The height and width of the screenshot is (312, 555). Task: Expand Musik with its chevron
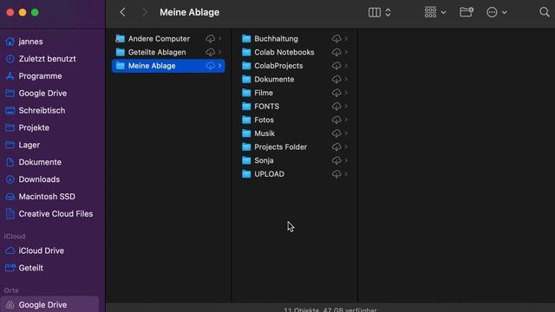pyautogui.click(x=346, y=133)
